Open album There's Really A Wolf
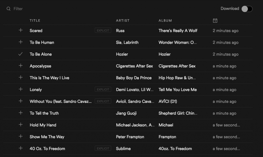The image size is (263, 157). [x=178, y=31]
